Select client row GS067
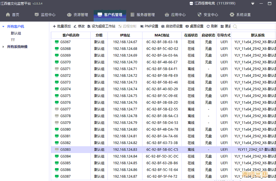276x181 pixels. click(163, 42)
